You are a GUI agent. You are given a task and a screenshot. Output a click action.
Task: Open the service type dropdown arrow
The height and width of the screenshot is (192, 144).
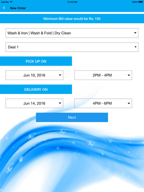(135, 33)
